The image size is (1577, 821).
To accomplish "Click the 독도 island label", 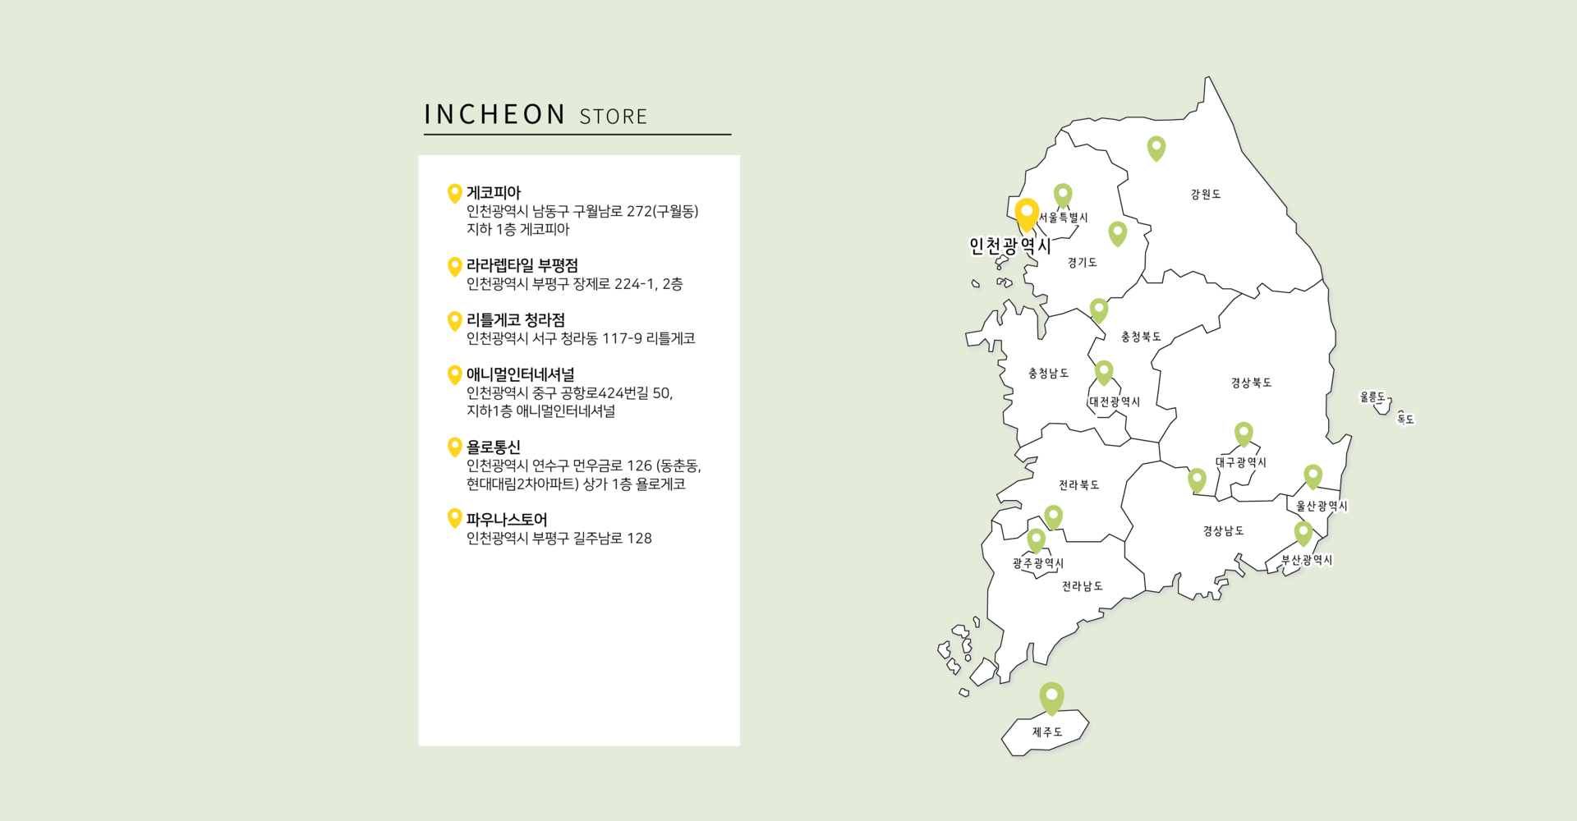I will click(x=1405, y=419).
